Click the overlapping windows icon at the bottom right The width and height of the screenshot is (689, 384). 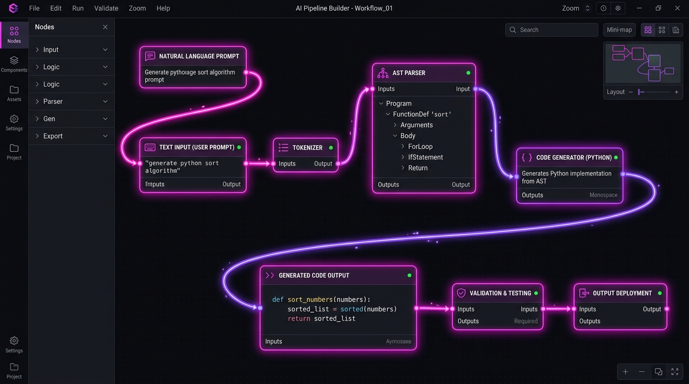point(658,371)
